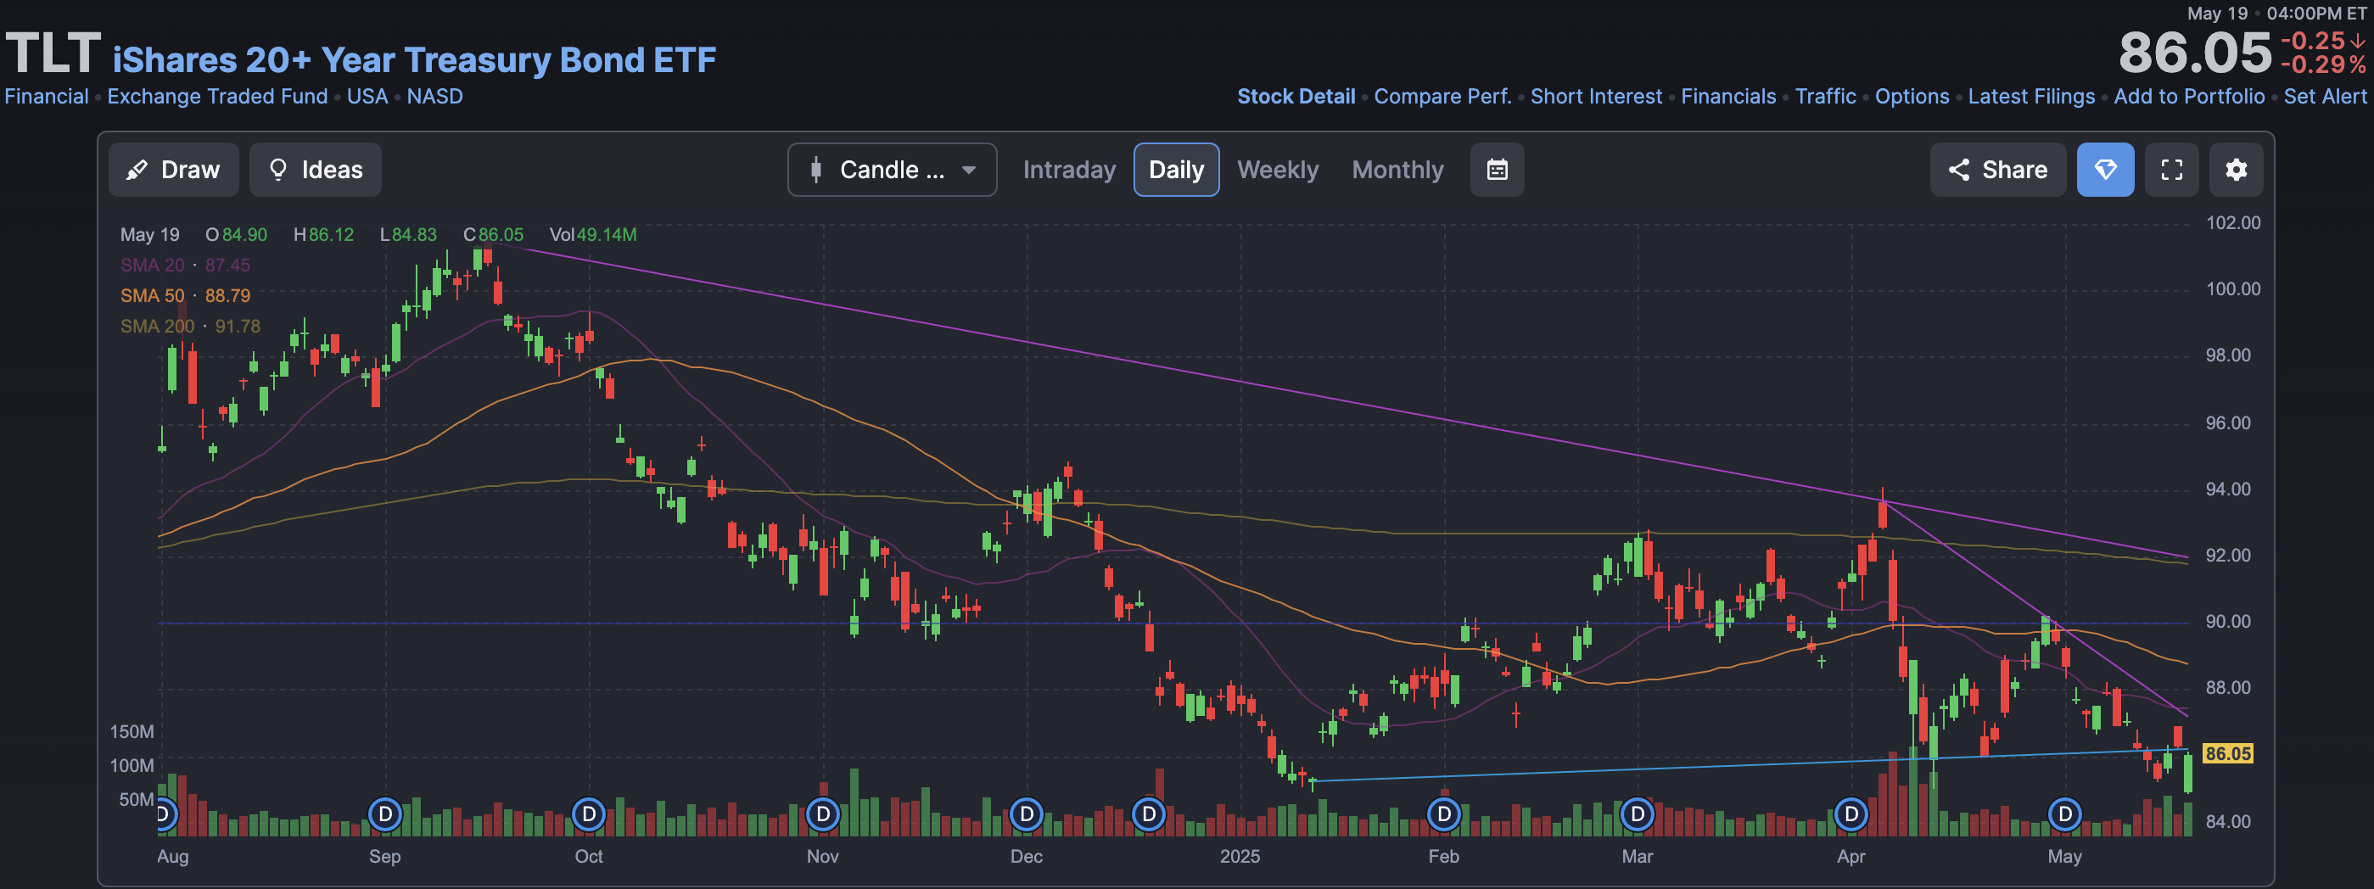Open Stock Detail view
Screen dimensions: 2374x889
(x=1296, y=96)
